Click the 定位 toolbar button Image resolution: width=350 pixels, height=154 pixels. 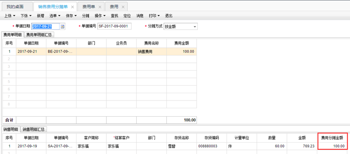tap(127, 16)
